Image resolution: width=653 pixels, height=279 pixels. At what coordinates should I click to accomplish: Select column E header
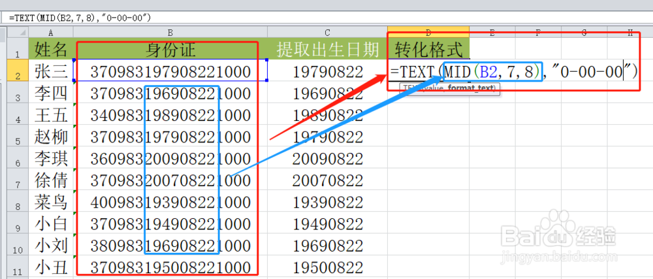[x=492, y=33]
